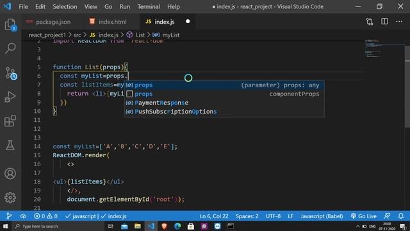Click the Open Changes compare icon
Viewport: 410px width, 231px height.
point(370,21)
